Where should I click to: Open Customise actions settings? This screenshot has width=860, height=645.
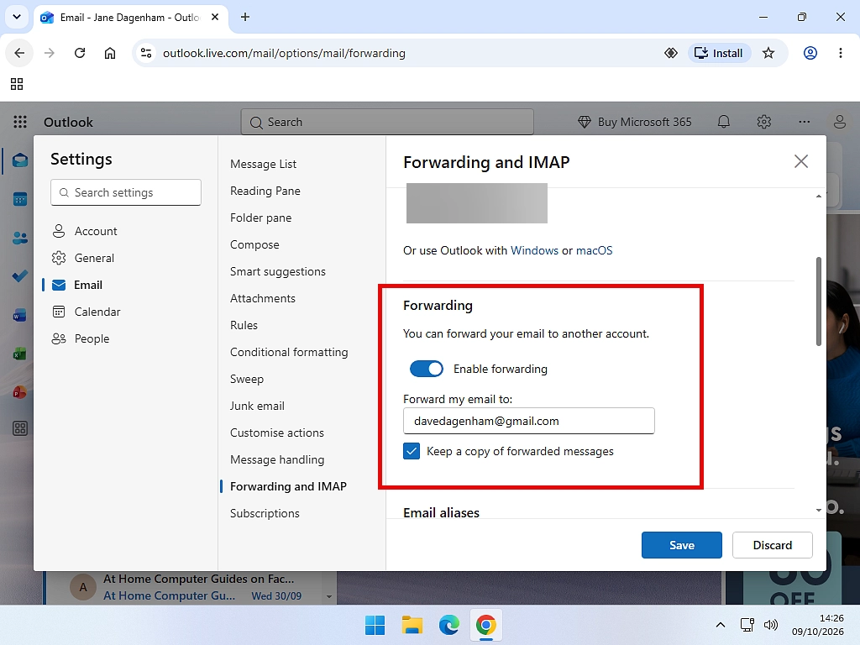(277, 433)
